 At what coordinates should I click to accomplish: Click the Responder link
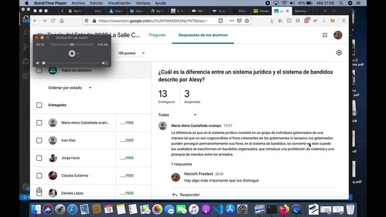(189, 195)
